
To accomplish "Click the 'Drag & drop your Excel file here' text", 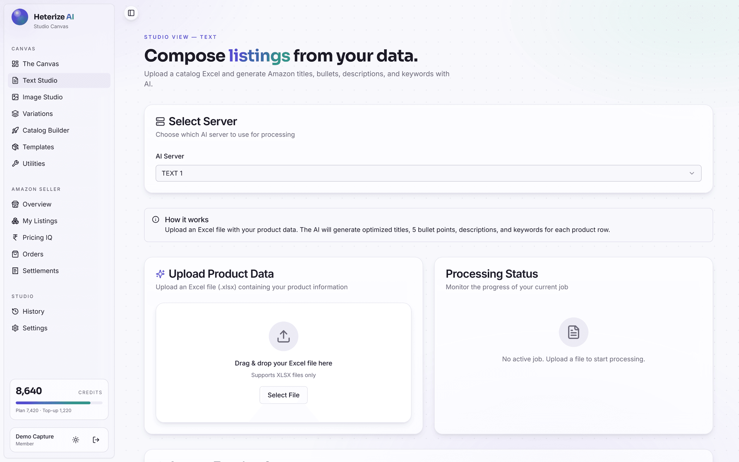I will [284, 363].
